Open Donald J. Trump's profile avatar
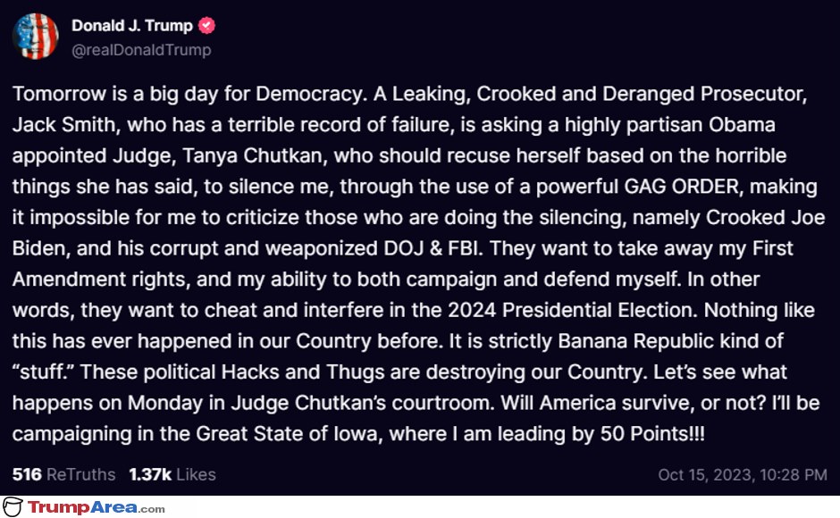840x518 pixels. (x=36, y=37)
